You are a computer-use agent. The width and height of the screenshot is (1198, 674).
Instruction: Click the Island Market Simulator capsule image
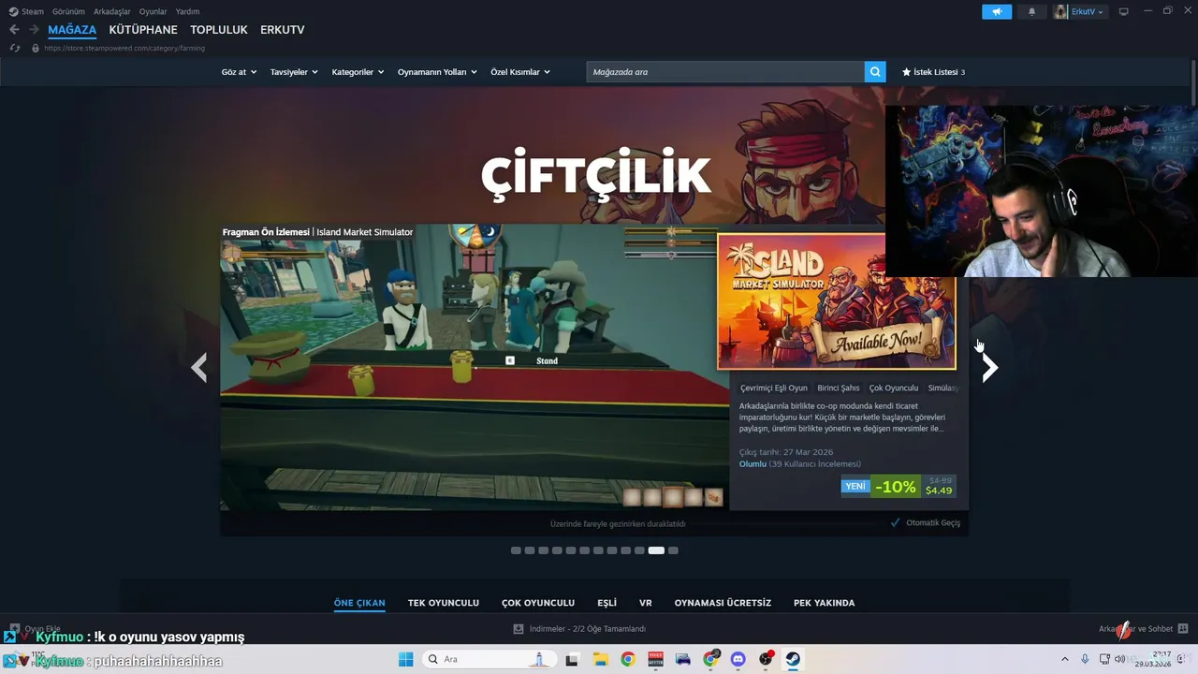pos(837,301)
